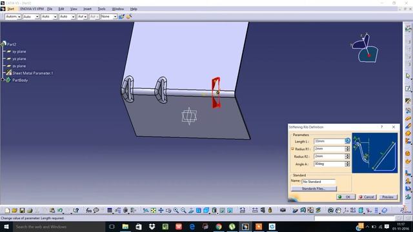Click the Undo arrow icon
The image size is (413, 232).
[60, 211]
